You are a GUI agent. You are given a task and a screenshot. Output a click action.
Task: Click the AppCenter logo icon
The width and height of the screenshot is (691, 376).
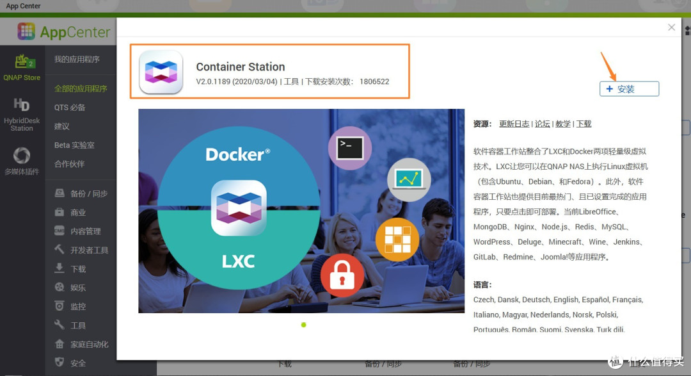[26, 31]
